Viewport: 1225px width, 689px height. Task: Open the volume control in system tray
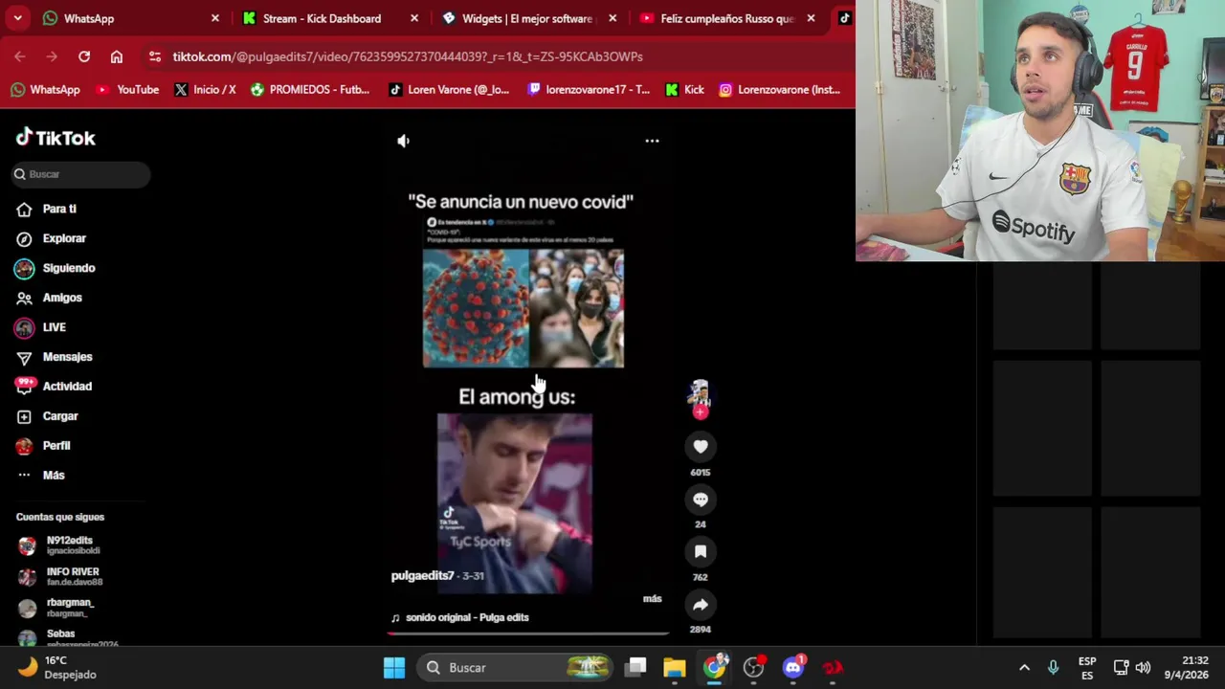[x=1143, y=668]
